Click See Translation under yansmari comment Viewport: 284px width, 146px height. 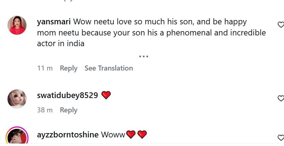tap(109, 68)
